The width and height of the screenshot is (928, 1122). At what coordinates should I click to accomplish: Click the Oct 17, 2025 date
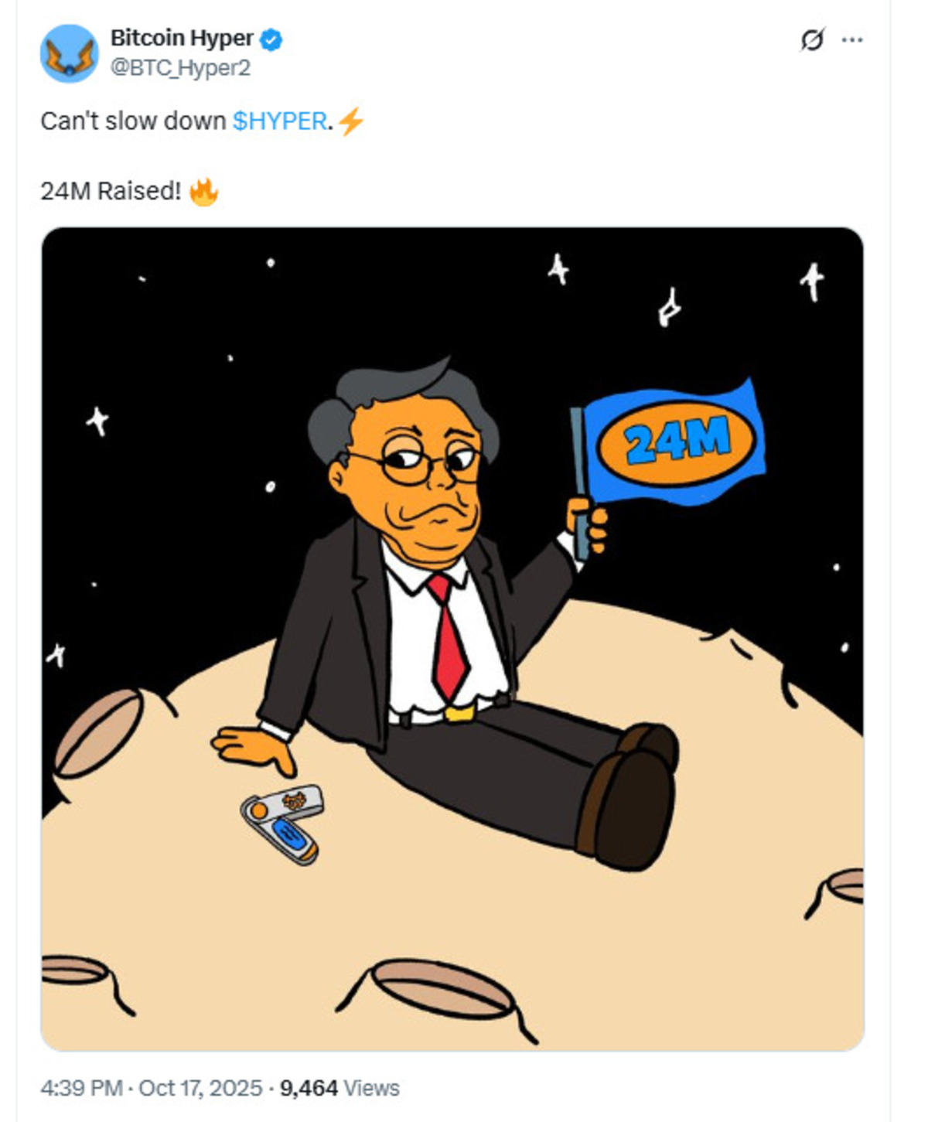click(x=200, y=1088)
